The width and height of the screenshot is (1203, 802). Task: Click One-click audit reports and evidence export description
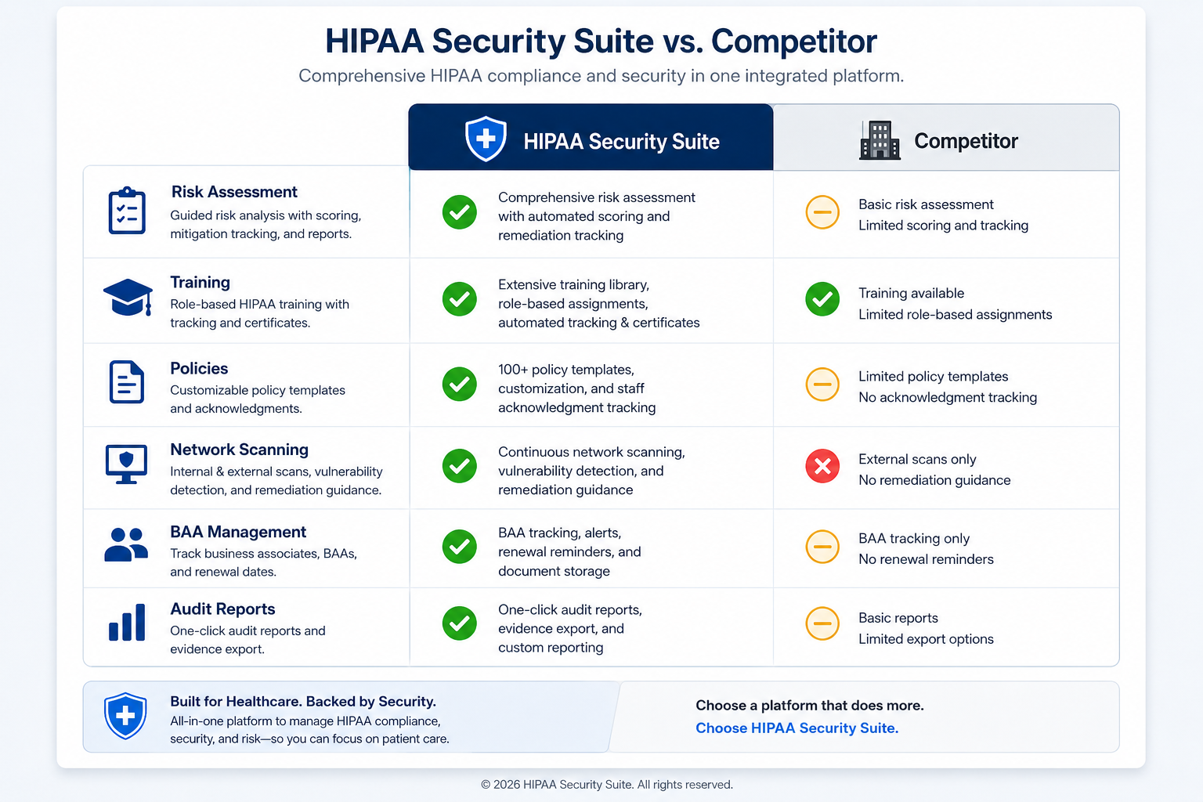[247, 640]
